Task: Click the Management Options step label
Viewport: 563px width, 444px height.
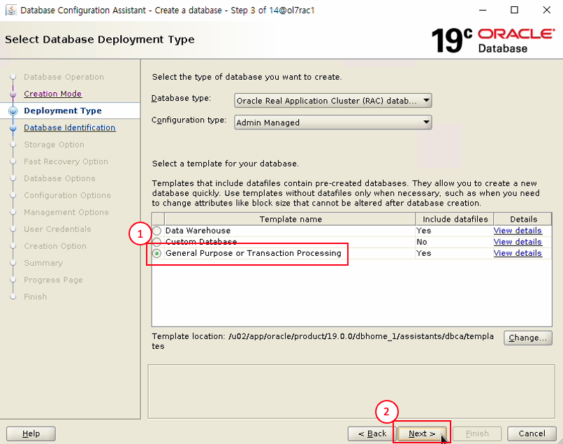Action: click(x=66, y=212)
